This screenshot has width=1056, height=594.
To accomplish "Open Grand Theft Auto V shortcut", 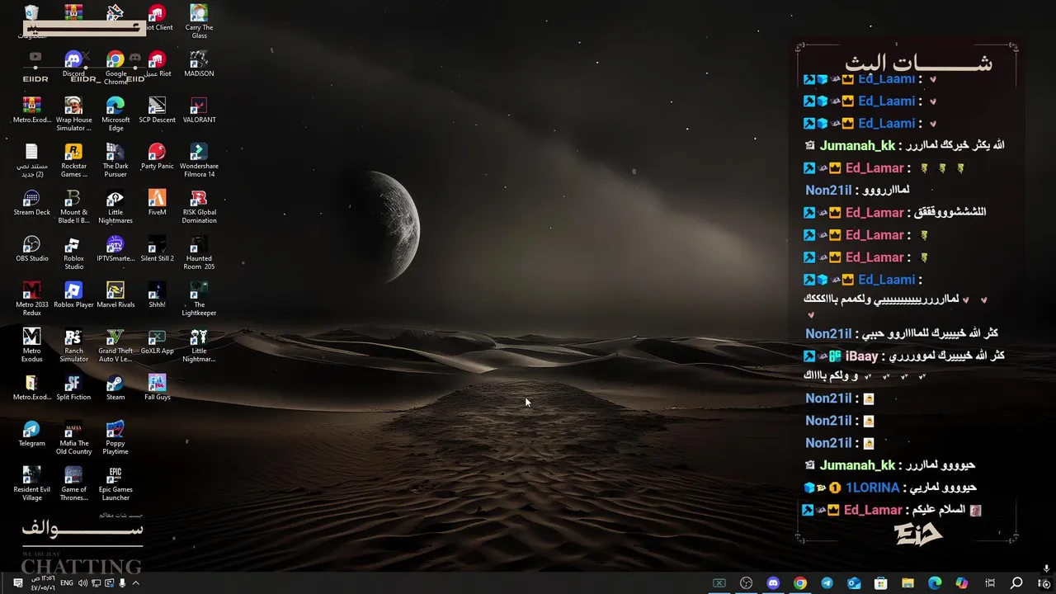I will coord(115,345).
